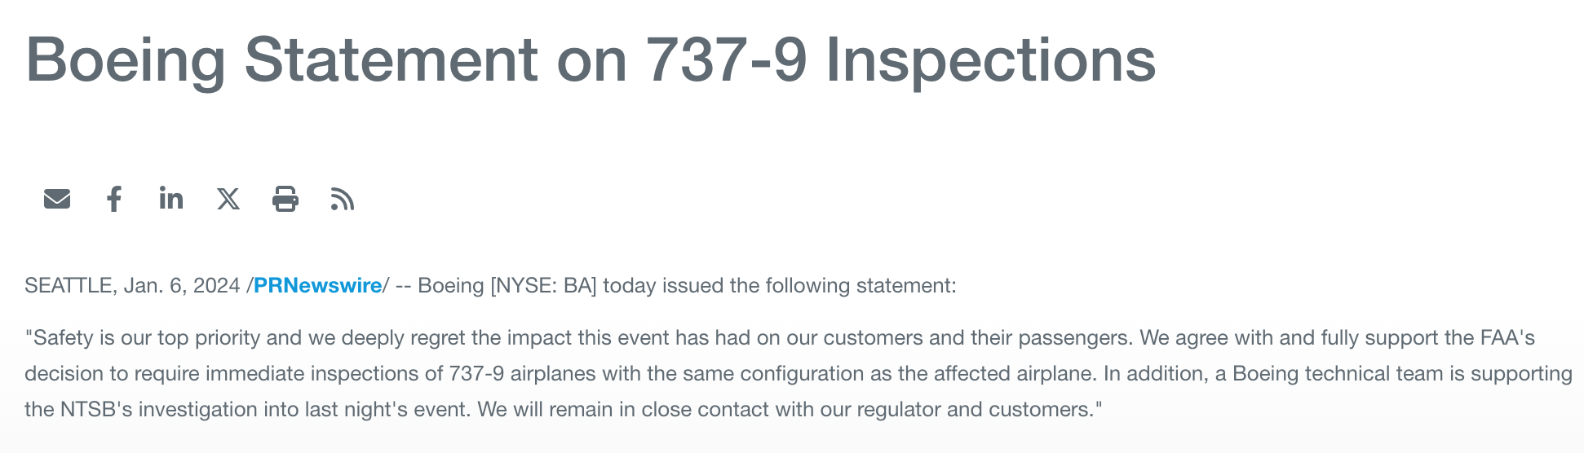The width and height of the screenshot is (1584, 453).
Task: Post the statement to X
Action: pyautogui.click(x=228, y=199)
